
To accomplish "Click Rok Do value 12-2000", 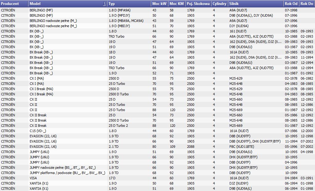I will point(307,131).
